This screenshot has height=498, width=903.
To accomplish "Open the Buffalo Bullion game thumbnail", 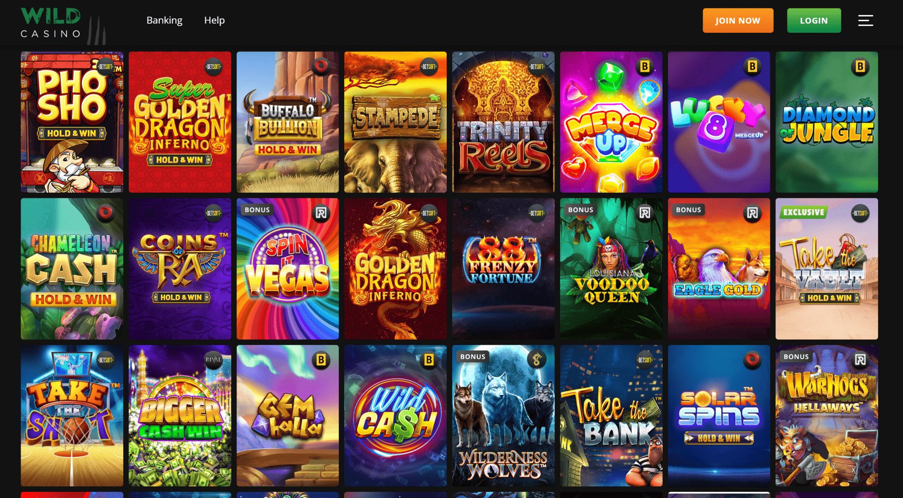I will [288, 122].
